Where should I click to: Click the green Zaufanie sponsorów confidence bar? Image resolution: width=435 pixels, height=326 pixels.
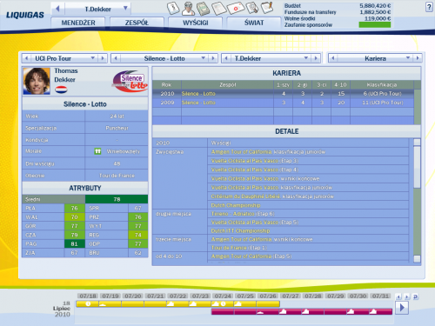[x=375, y=25]
